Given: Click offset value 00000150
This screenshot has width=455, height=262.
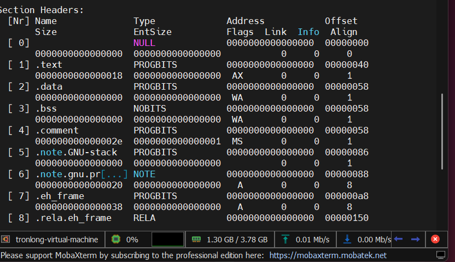Looking at the screenshot, I should (x=347, y=218).
